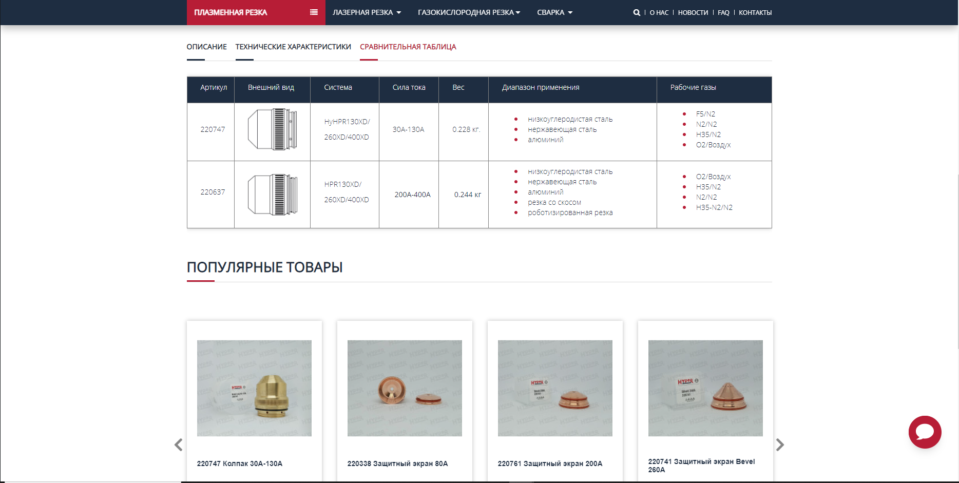Open the 220741 Защитный экран Bevel thumbnail

pos(705,388)
